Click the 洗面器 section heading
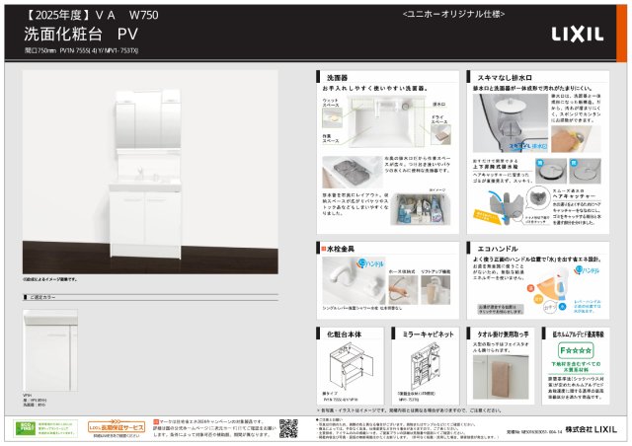 click(337, 78)
